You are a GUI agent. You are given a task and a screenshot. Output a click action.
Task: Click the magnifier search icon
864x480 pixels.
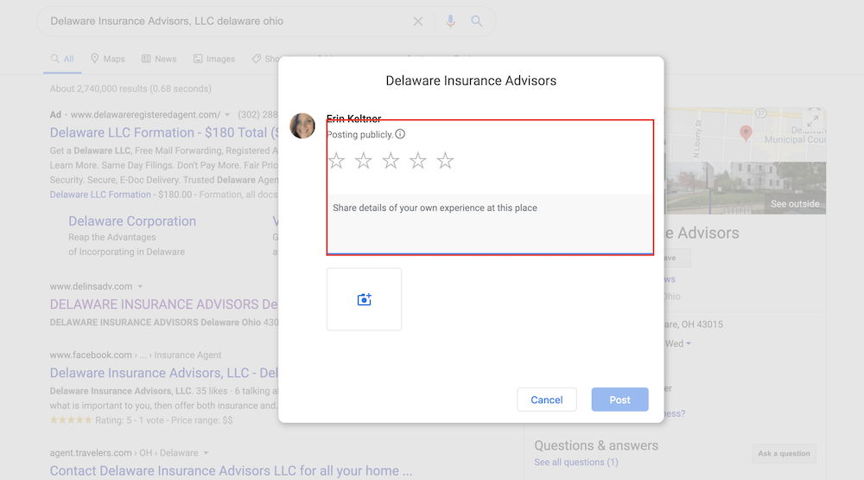point(477,21)
